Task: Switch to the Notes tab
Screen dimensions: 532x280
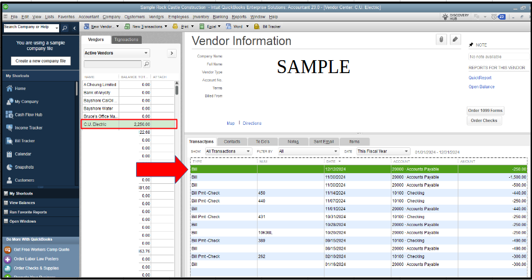Action: point(293,142)
